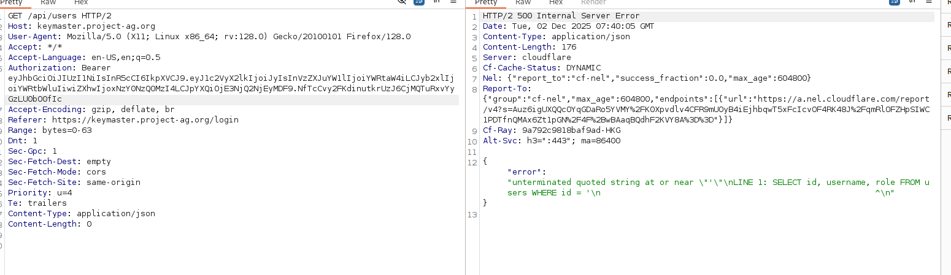Toggle word wrap in the request editor

(x=419, y=2)
